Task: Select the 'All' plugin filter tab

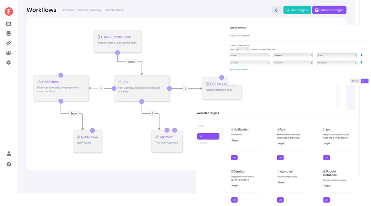Action: 208,136
